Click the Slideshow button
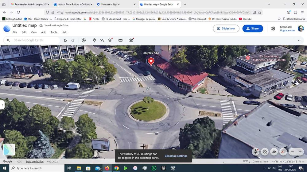The image size is (307, 172). 226,28
